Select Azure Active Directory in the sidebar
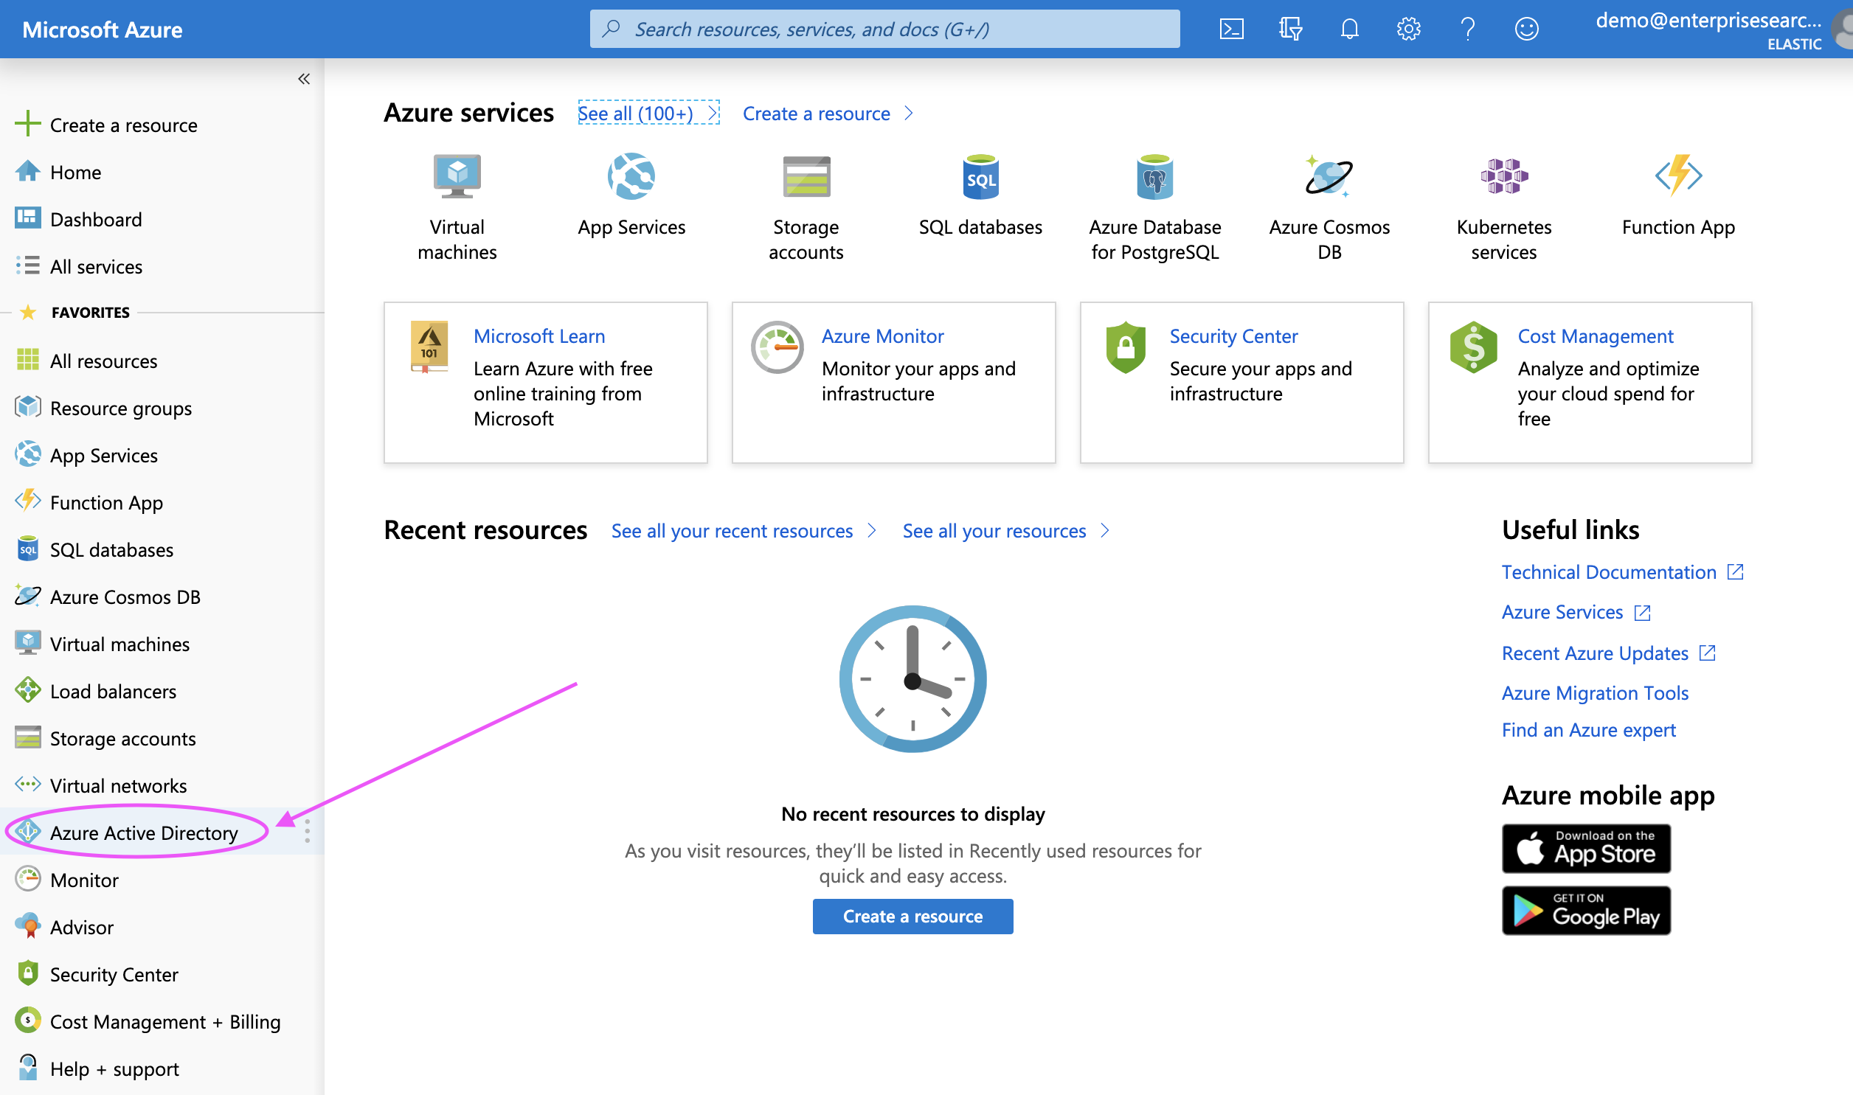 [x=144, y=832]
